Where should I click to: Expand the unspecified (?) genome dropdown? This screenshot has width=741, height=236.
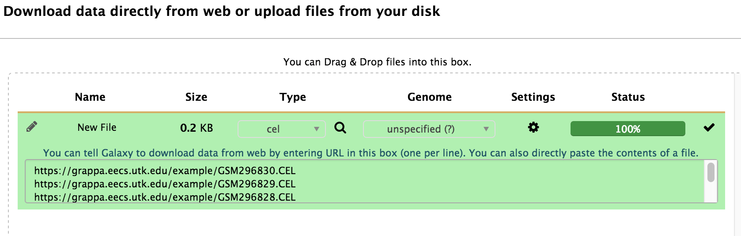[x=429, y=129]
